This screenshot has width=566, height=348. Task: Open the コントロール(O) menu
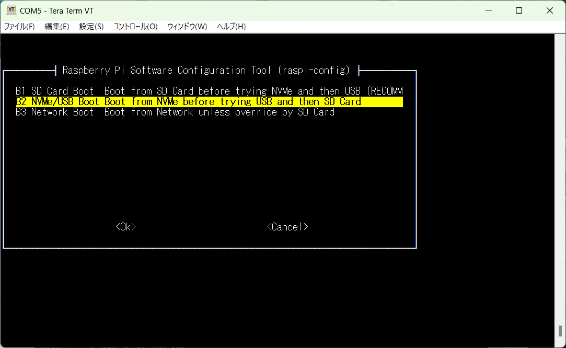(x=135, y=26)
